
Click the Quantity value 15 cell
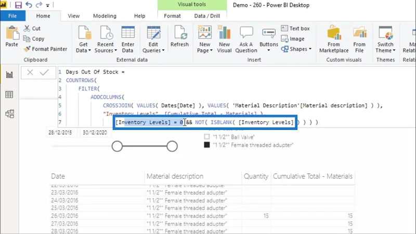tap(266, 216)
